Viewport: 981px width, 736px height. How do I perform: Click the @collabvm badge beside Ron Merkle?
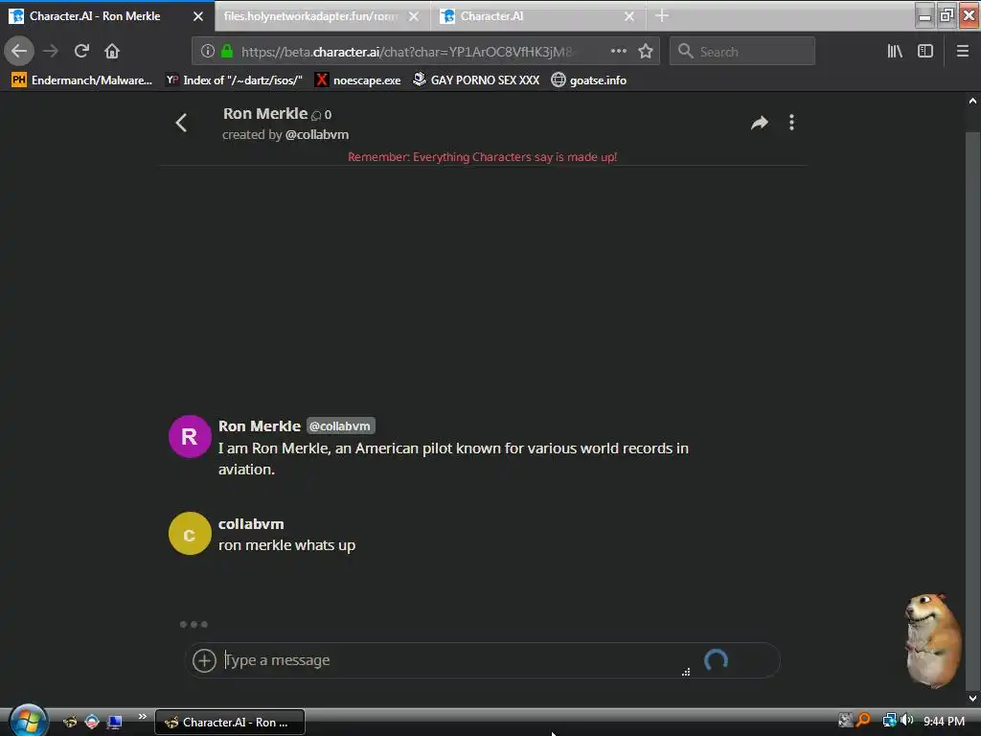coord(340,426)
